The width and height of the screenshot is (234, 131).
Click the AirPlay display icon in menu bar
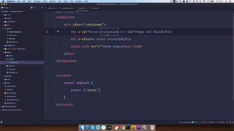pyautogui.click(x=200, y=1)
